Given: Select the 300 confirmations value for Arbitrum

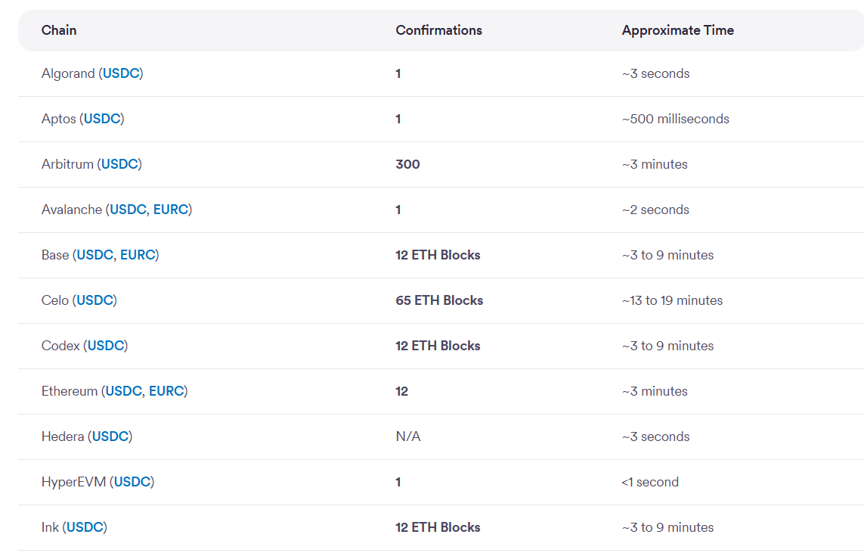Looking at the screenshot, I should pyautogui.click(x=407, y=164).
